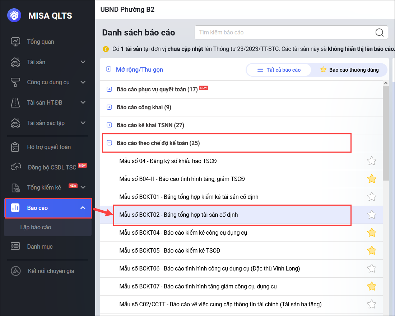
Task: Unfavorite Mẫu số BCKT07 report star
Action: (x=372, y=286)
